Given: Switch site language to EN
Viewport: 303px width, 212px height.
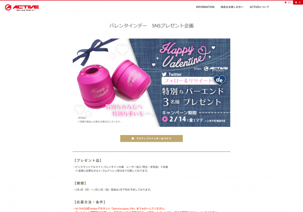Looking at the screenshot, I should tap(288, 2).
